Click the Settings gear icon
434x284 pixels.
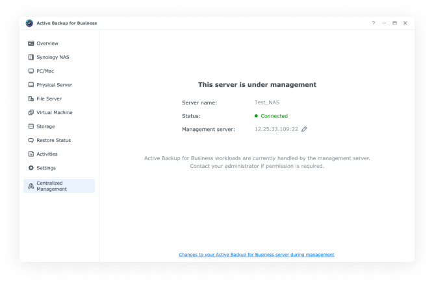31,168
